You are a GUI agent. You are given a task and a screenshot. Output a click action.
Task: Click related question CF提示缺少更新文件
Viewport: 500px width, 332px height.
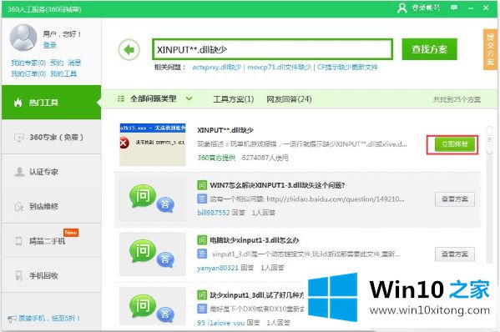(x=347, y=68)
